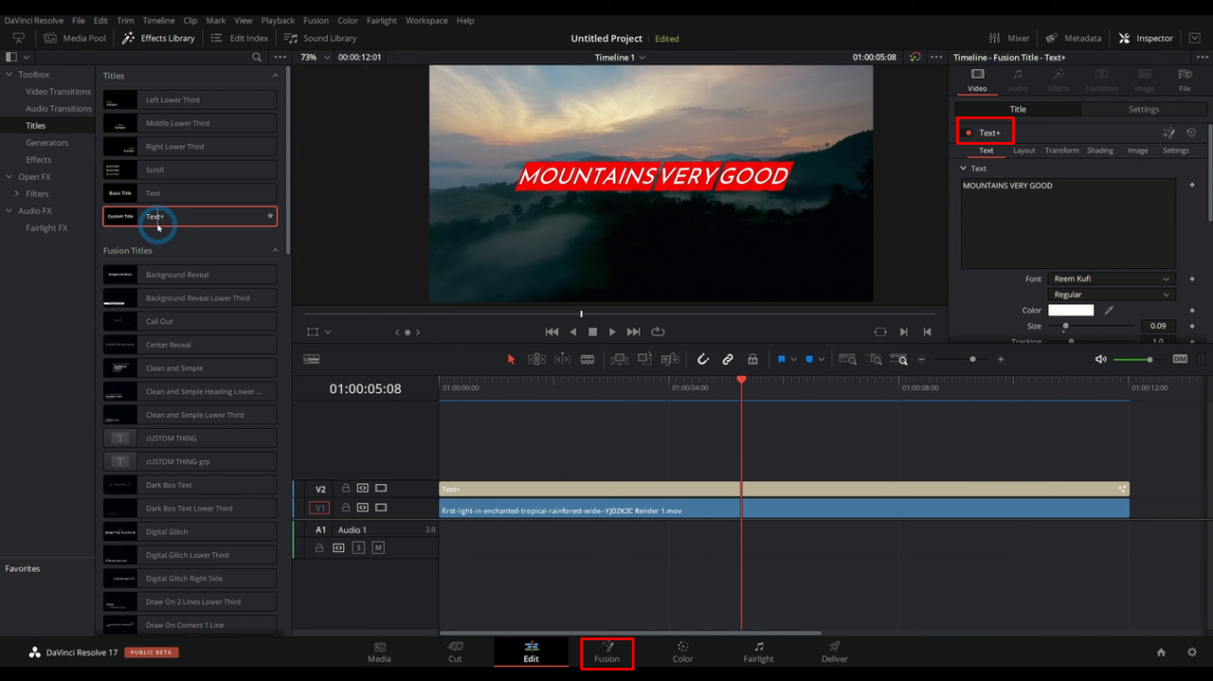The height and width of the screenshot is (681, 1213).
Task: Toggle Linked Selection chain icon
Action: point(728,359)
